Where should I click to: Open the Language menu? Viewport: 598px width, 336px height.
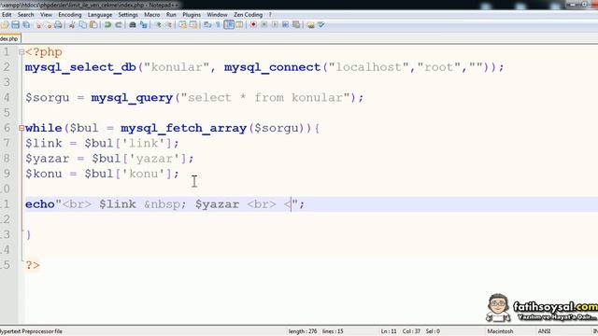click(100, 15)
